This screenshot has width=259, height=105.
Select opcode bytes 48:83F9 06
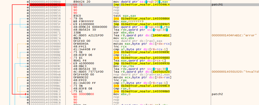[82, 55]
